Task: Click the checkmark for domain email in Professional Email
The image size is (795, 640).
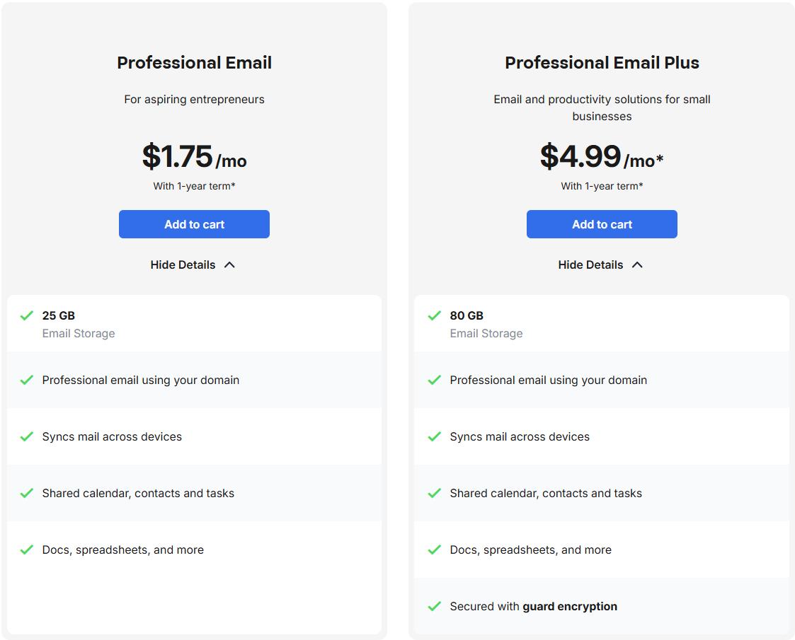Action: 27,380
